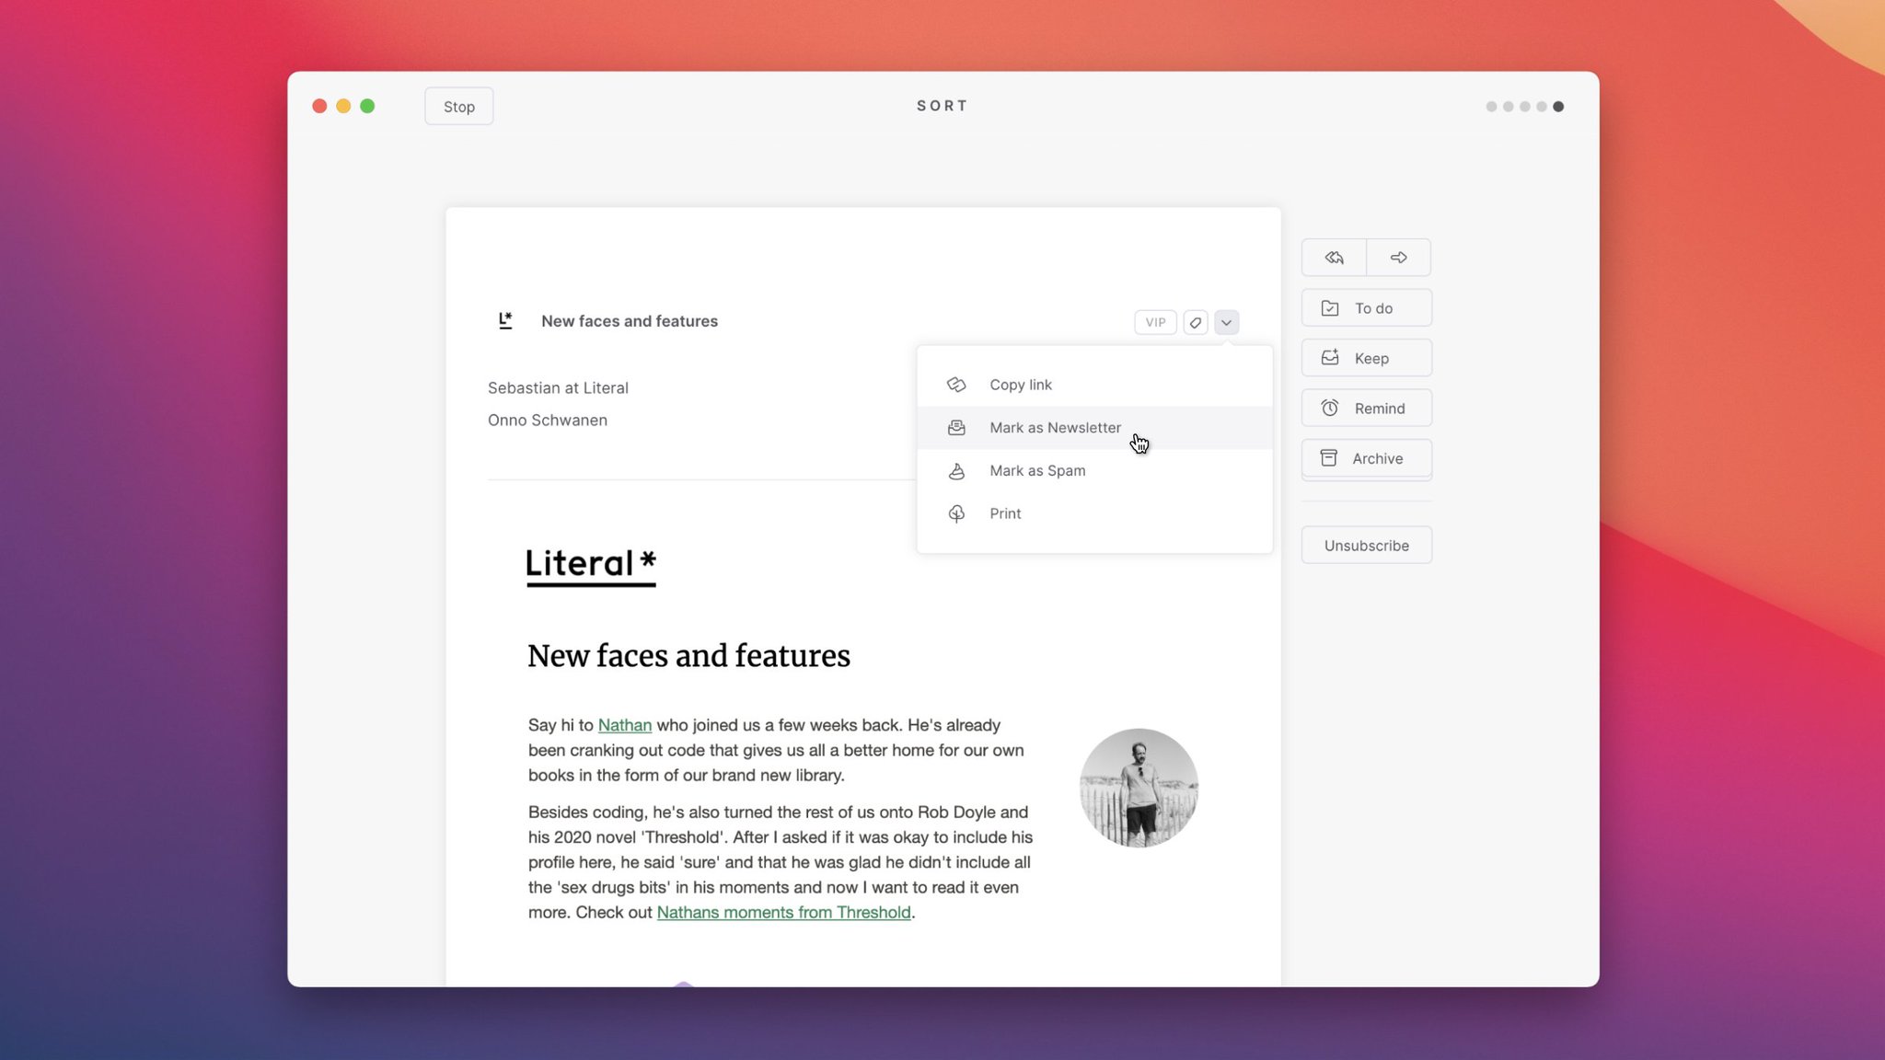
Task: Click the large New faces and features heading
Action: pyautogui.click(x=688, y=656)
